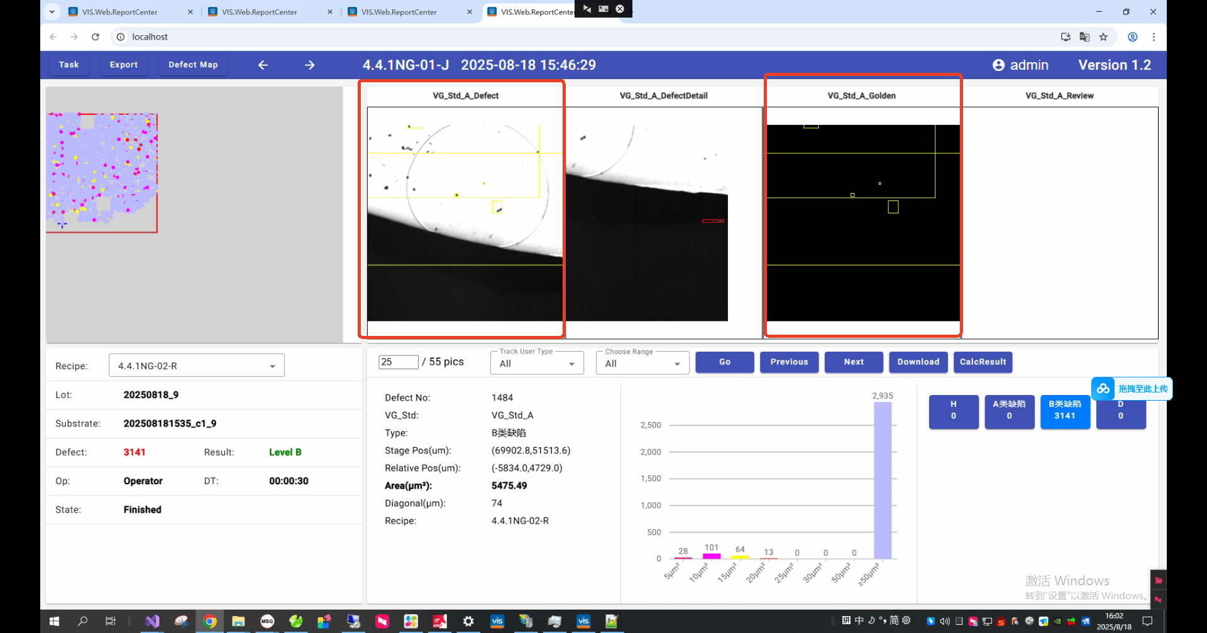Click the cloud upload icon on floating widget
This screenshot has width=1207, height=633.
click(x=1103, y=389)
